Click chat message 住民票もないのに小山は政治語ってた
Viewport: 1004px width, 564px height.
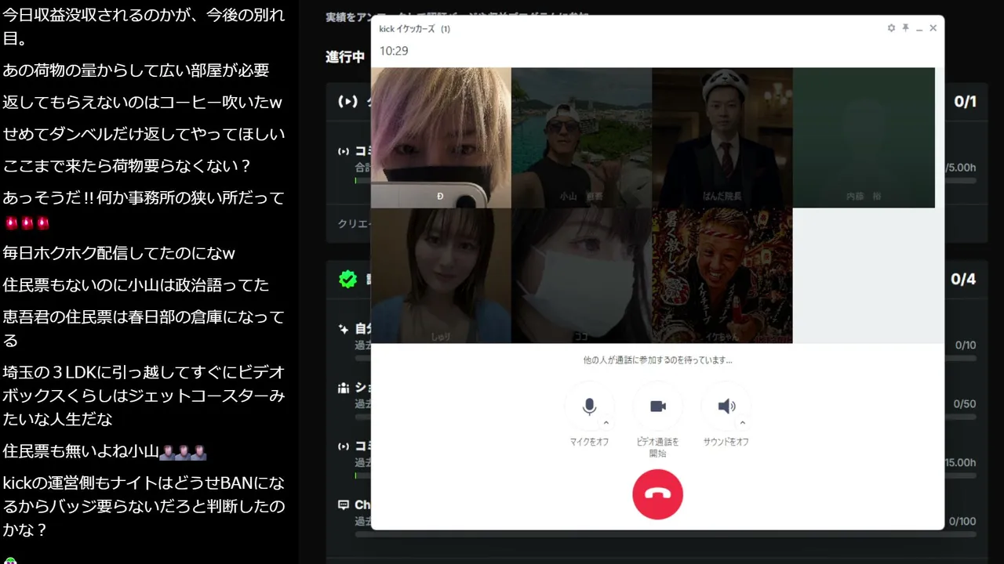tap(136, 284)
